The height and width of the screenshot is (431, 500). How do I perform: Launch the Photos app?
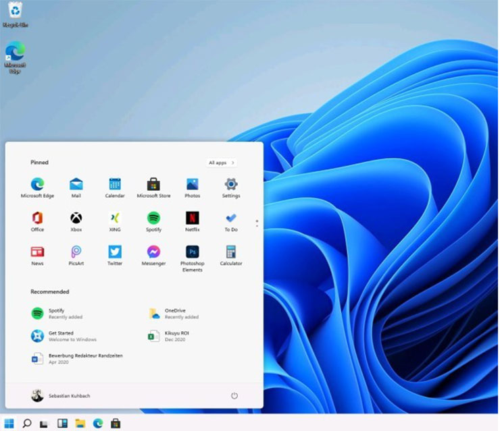193,188
